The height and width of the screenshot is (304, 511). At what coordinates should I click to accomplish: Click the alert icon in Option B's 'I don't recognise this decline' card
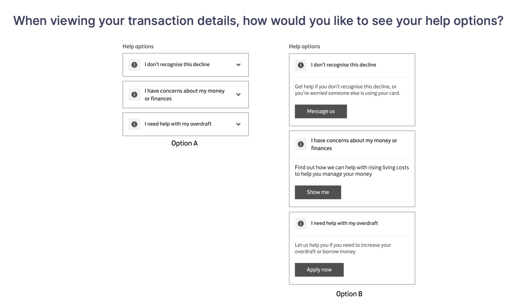click(x=301, y=65)
